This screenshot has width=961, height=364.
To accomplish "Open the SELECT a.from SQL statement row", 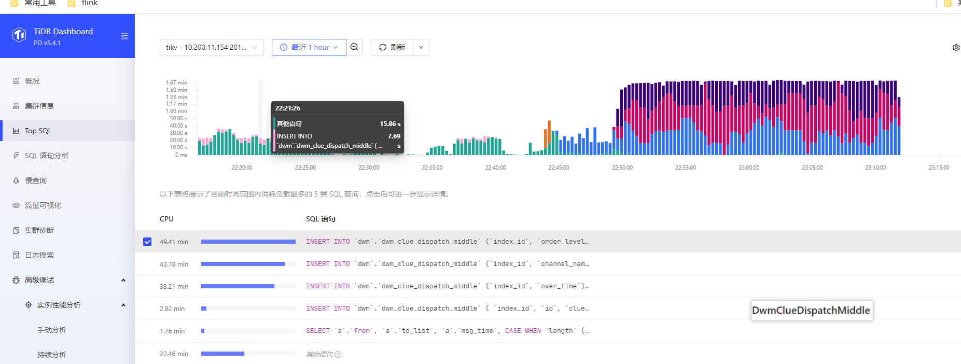I will (x=447, y=331).
